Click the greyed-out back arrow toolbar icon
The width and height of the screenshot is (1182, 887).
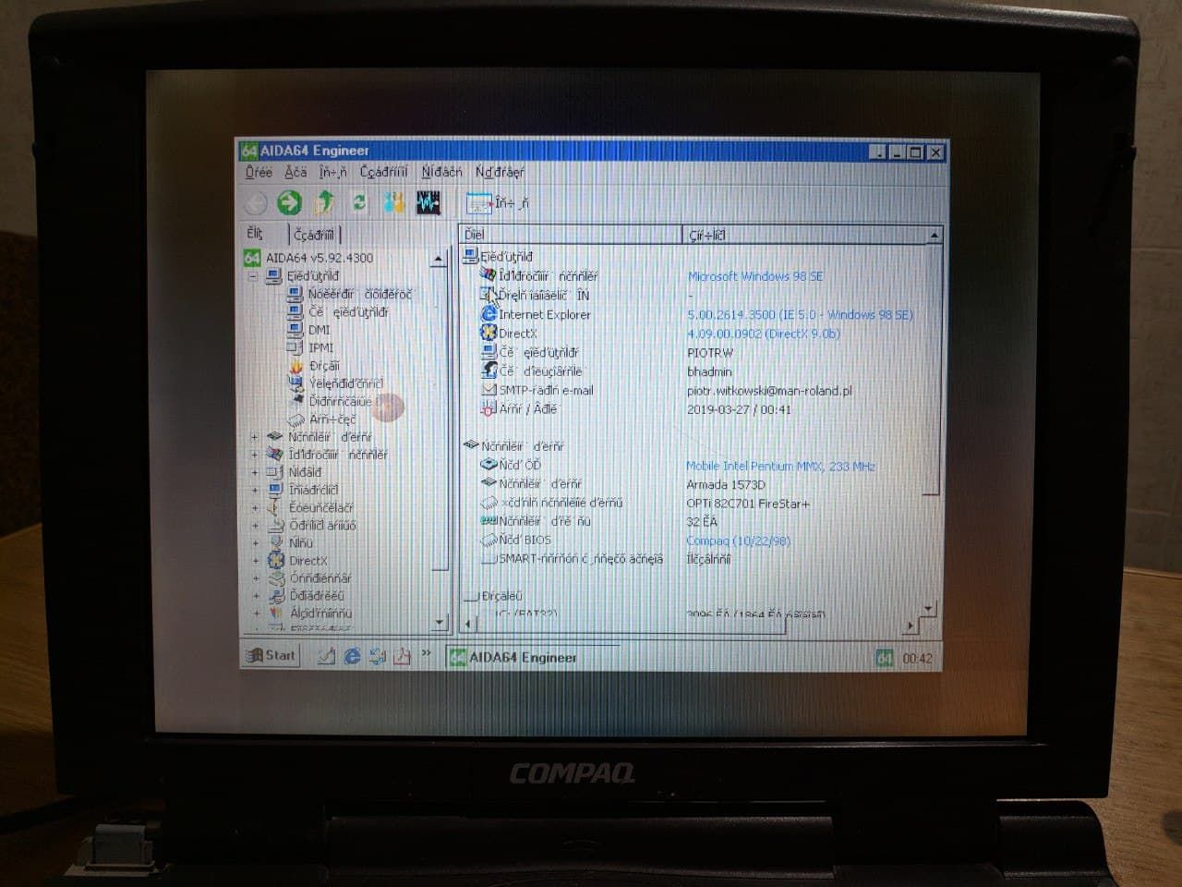point(255,202)
